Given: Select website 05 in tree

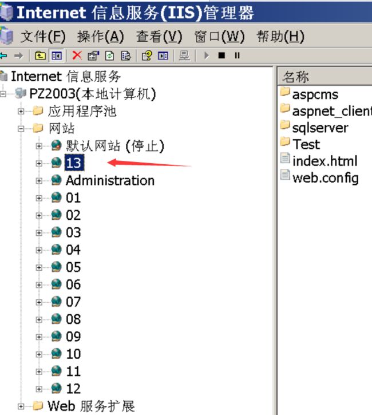Looking at the screenshot, I should point(73,267).
